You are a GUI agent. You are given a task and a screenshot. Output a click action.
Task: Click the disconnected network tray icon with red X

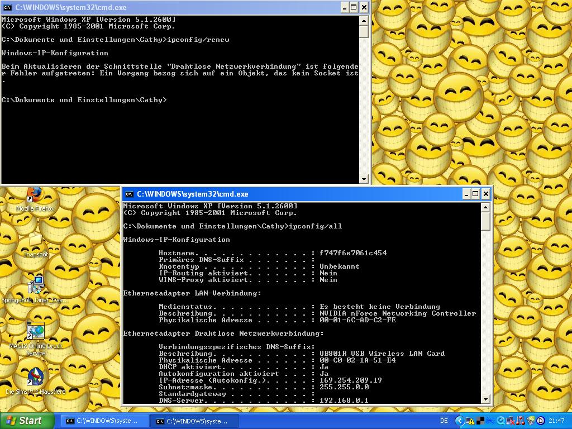coord(511,421)
